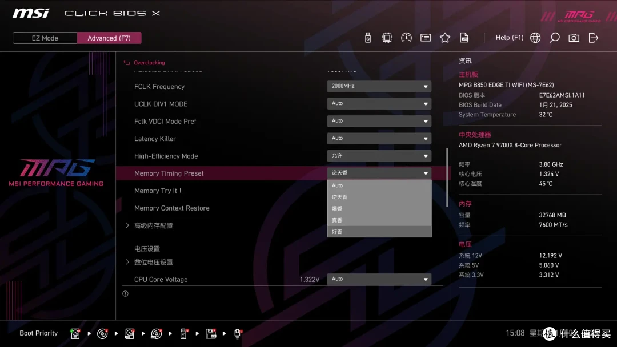617x347 pixels.
Task: Expand 高级内存配置 submenu
Action: pos(153,225)
